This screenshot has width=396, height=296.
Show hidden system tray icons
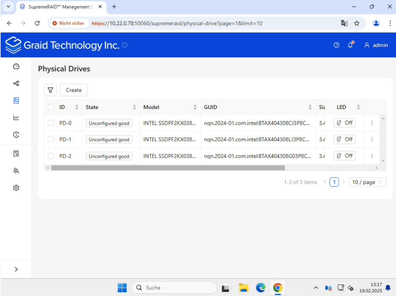[316, 288]
